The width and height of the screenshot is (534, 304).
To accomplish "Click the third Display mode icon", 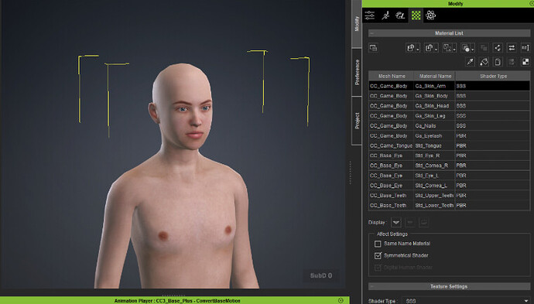I will pos(423,223).
